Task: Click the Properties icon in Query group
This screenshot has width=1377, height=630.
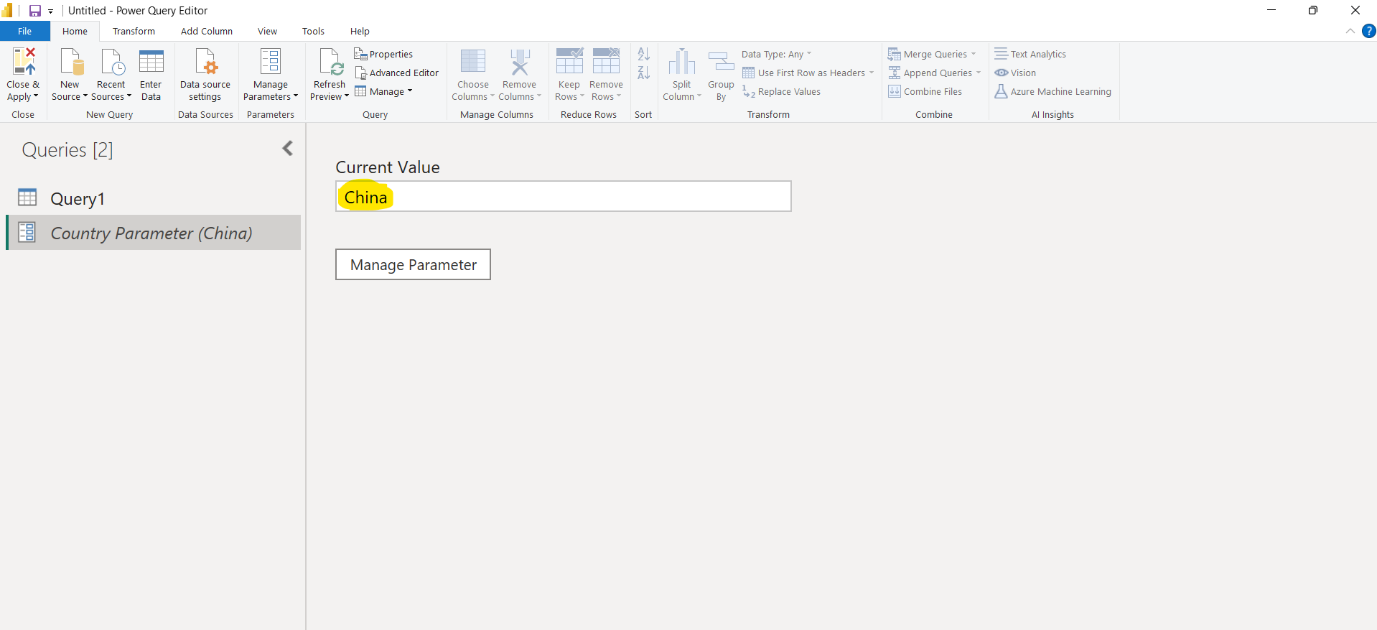Action: 360,55
